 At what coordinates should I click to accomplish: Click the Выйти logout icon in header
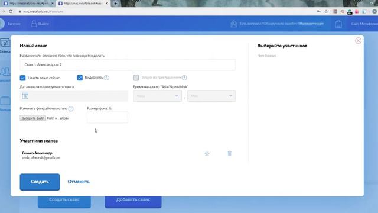(x=34, y=24)
